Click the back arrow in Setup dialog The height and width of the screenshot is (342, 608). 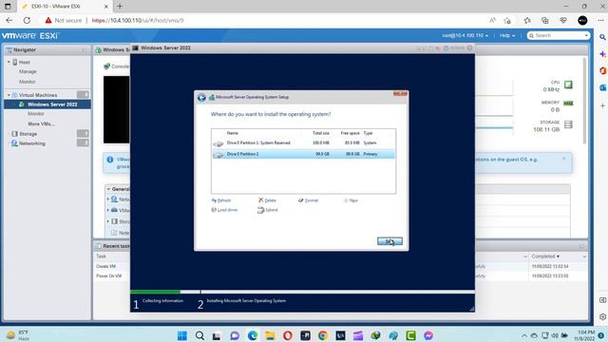point(201,97)
